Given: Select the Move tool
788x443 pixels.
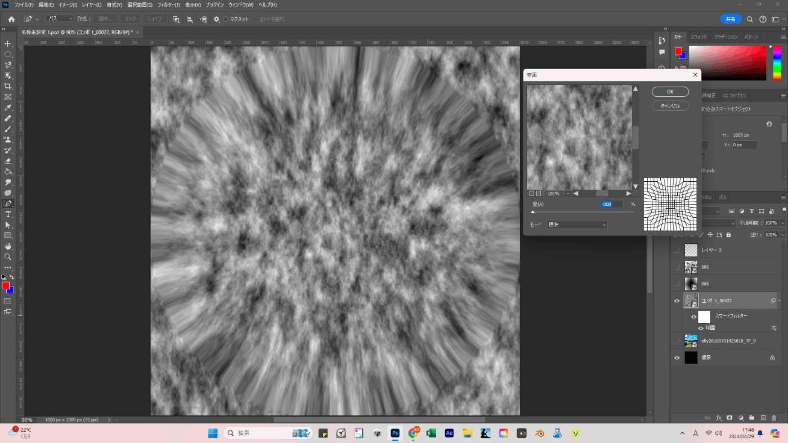Looking at the screenshot, I should pos(8,44).
